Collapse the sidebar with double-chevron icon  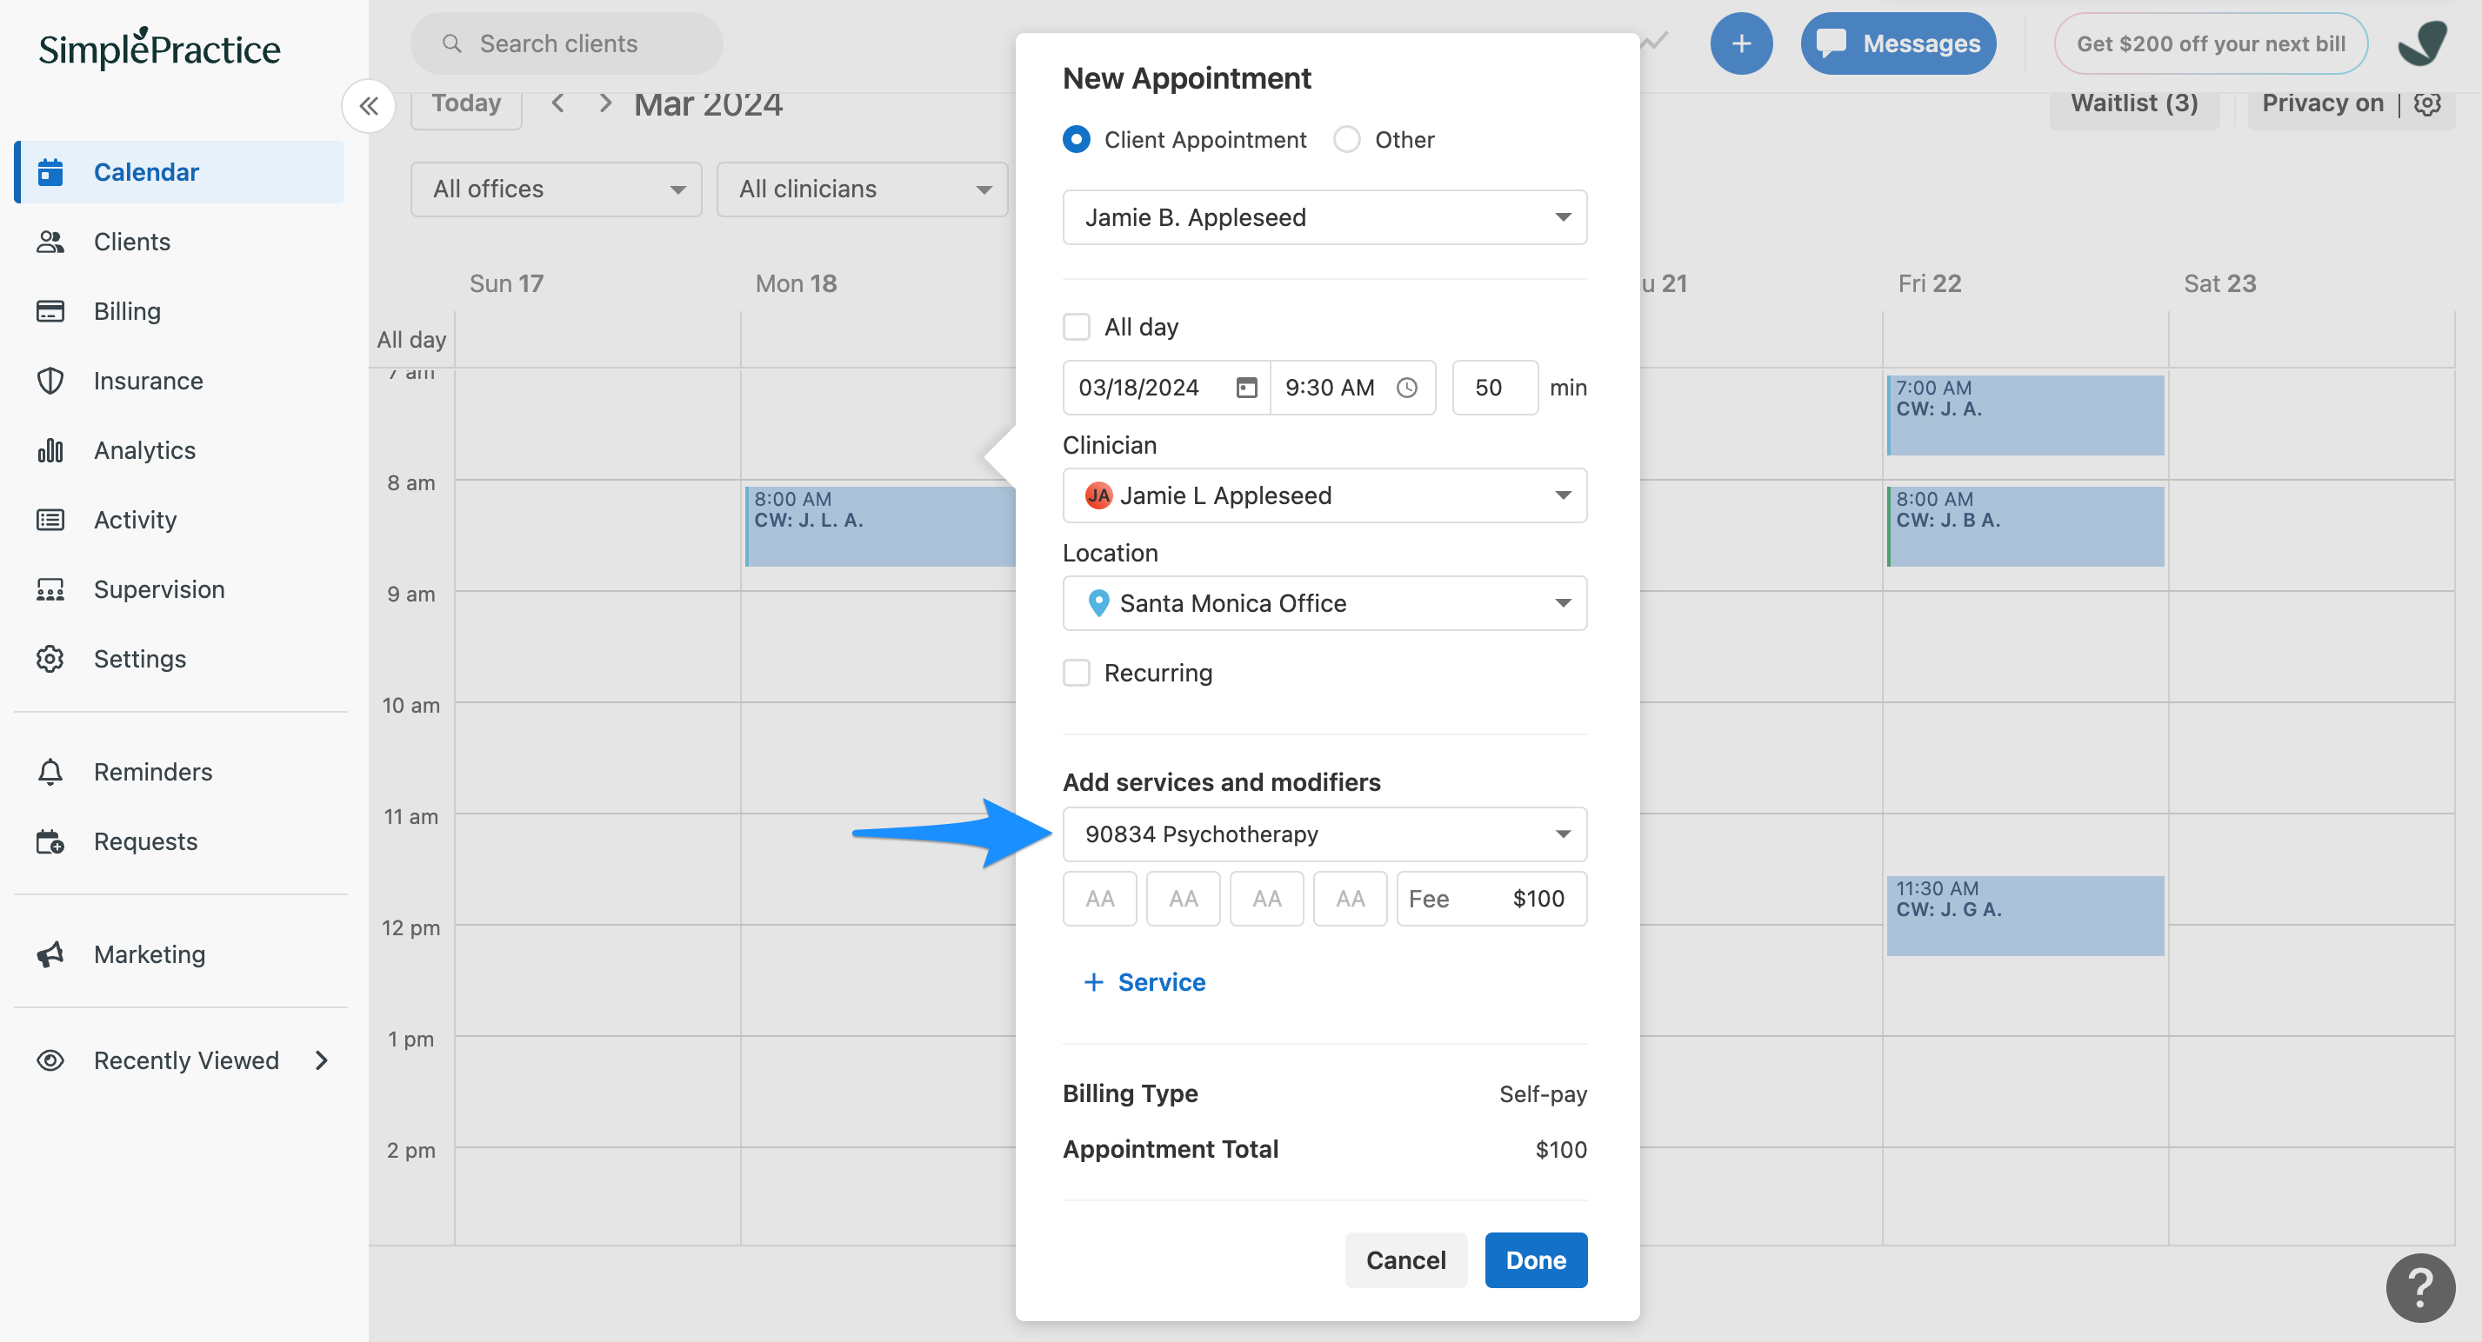pyautogui.click(x=368, y=106)
